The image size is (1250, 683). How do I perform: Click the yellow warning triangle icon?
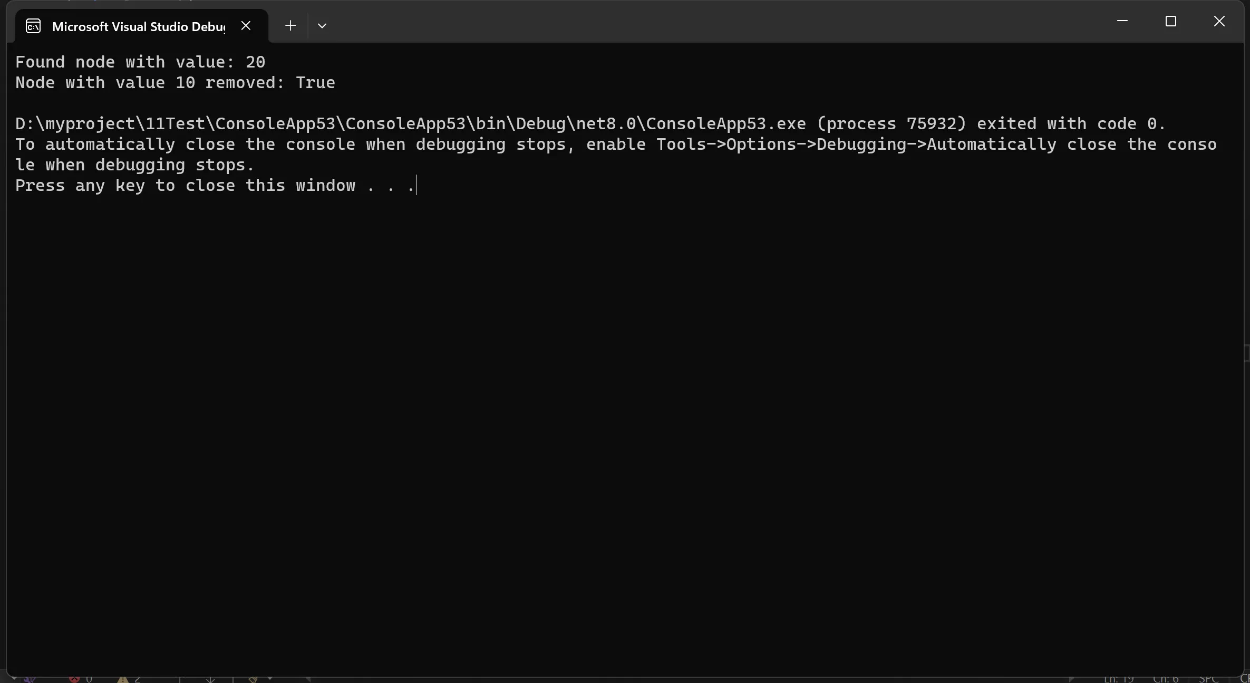pyautogui.click(x=123, y=679)
